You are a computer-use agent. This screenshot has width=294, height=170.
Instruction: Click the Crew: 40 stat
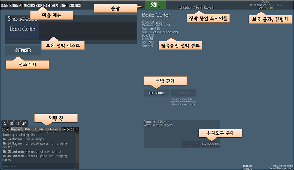point(147,46)
